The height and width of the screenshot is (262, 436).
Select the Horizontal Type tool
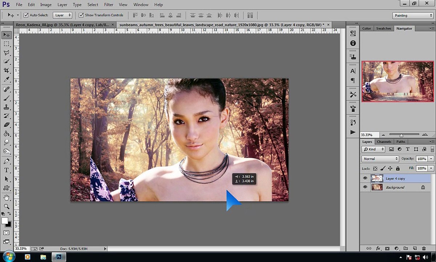pos(7,170)
